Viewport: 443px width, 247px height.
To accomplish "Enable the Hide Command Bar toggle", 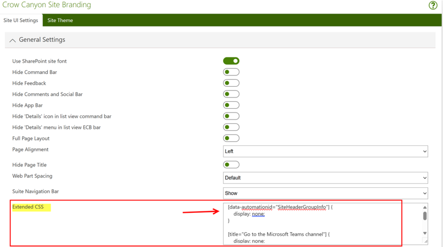I will tap(231, 72).
